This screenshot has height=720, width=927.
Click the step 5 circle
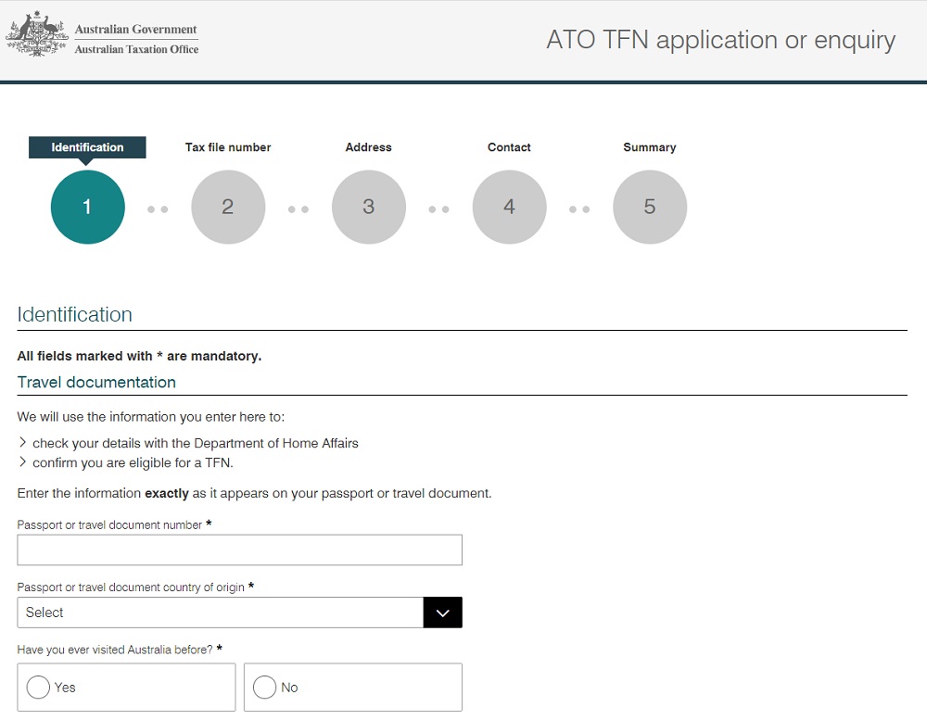point(650,208)
